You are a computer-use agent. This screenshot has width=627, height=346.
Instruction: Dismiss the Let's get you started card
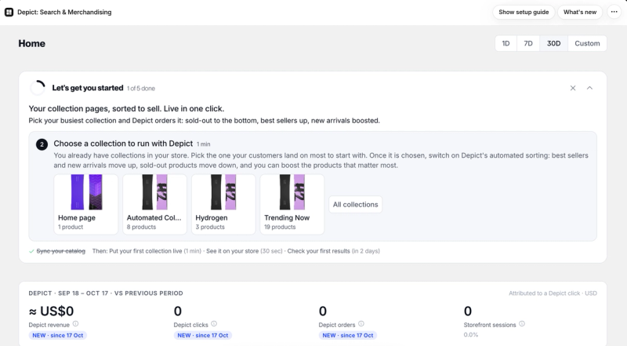(573, 88)
